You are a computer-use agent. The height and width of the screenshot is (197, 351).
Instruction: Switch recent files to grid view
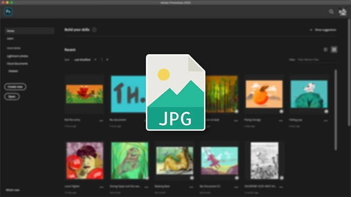click(334, 49)
